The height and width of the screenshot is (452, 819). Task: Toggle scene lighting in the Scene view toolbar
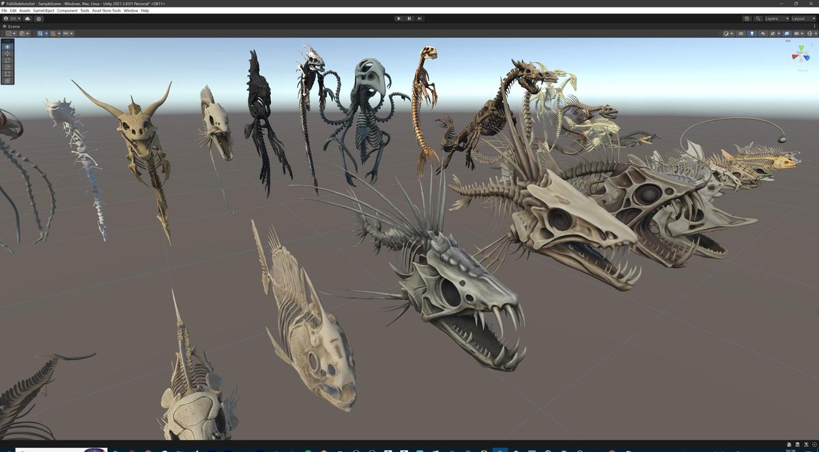tap(752, 33)
